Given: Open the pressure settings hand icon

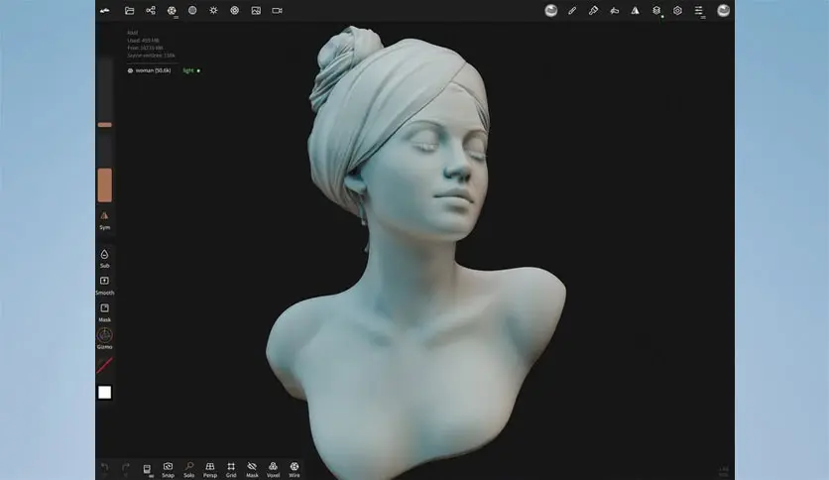Looking at the screenshot, I should click(615, 11).
